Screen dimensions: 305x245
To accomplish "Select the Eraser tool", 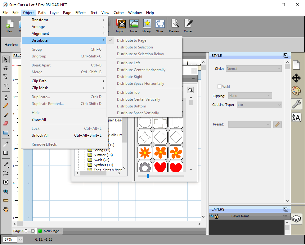I will point(6,124).
